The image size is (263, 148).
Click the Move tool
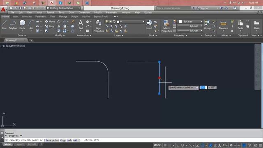click(50, 22)
